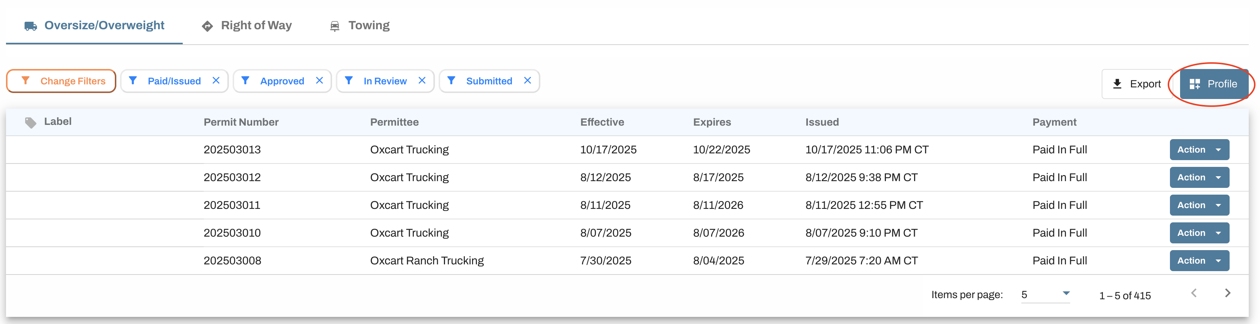
Task: Select the Paid/Issued filter label
Action: tap(174, 81)
